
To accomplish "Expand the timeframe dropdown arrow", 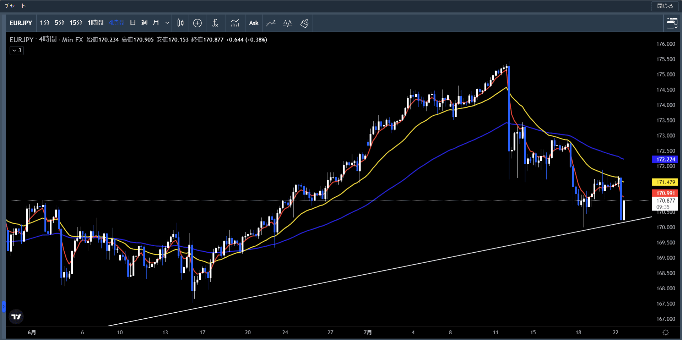I will (167, 23).
